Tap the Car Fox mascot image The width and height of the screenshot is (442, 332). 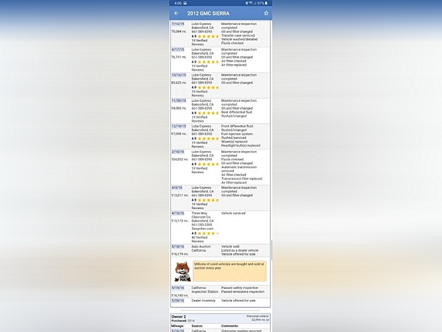point(182,272)
